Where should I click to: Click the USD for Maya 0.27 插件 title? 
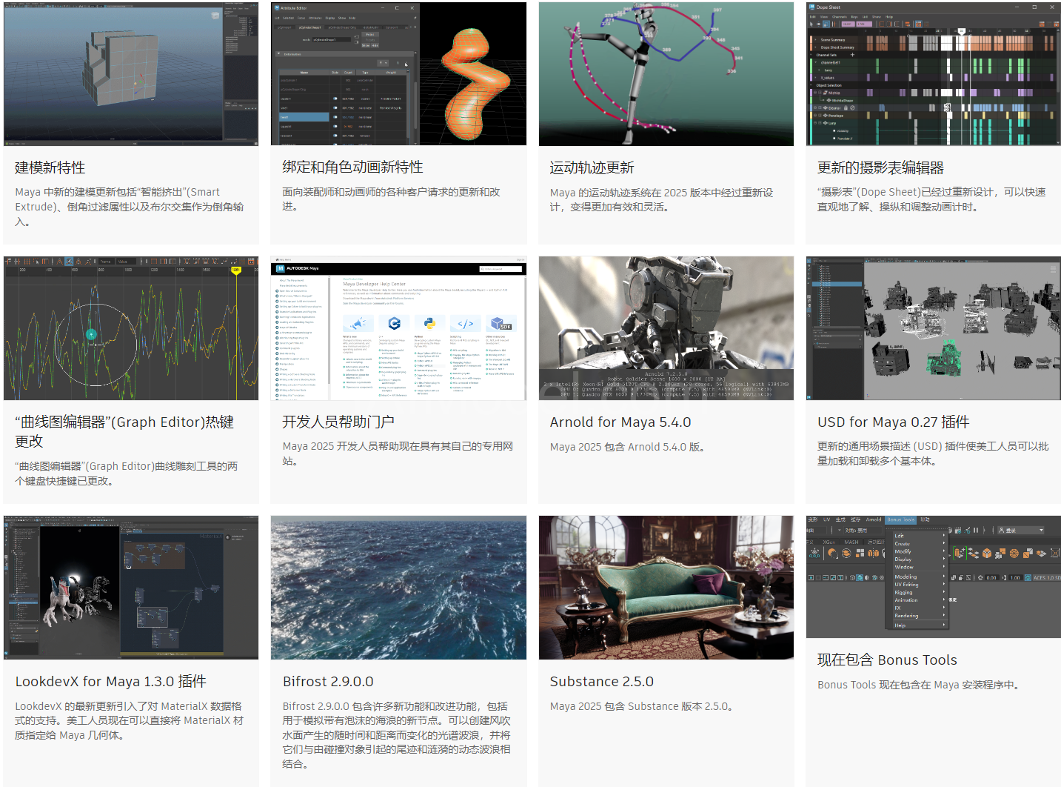pyautogui.click(x=894, y=422)
